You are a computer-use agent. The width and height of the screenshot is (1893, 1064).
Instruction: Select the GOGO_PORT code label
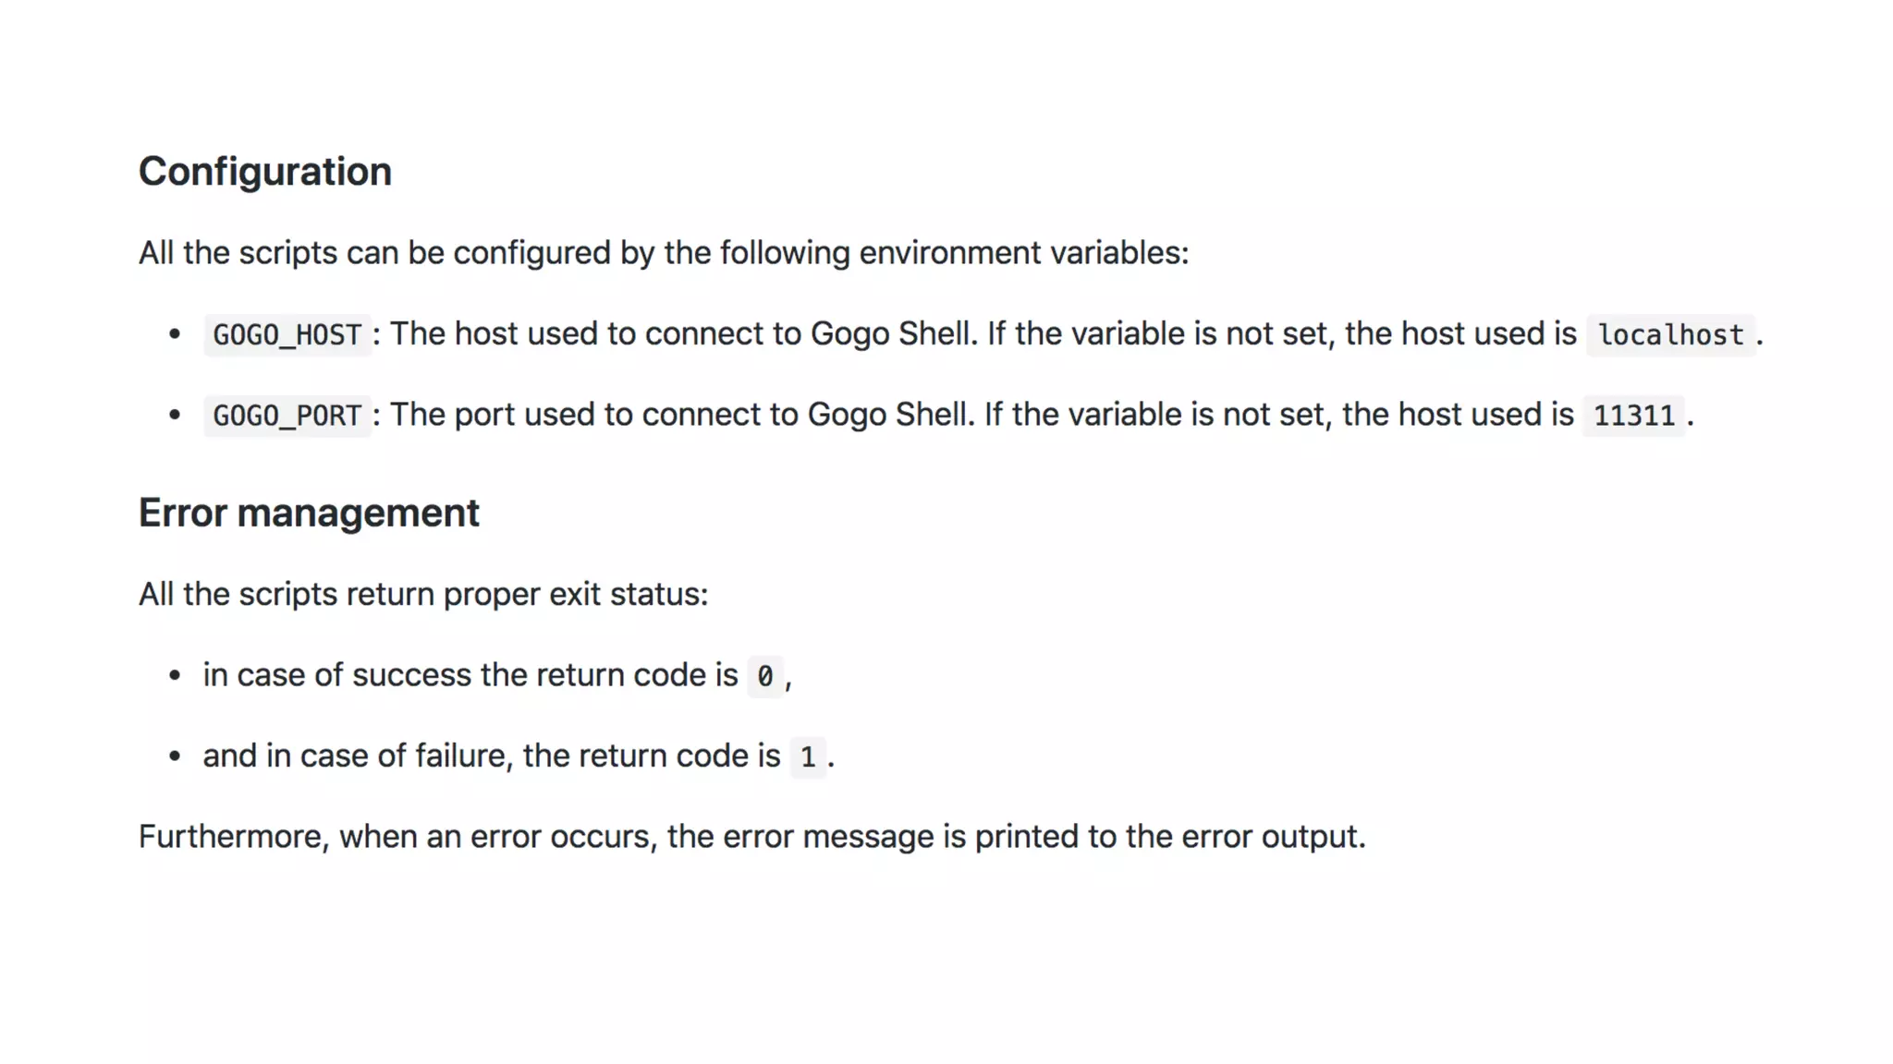287,416
